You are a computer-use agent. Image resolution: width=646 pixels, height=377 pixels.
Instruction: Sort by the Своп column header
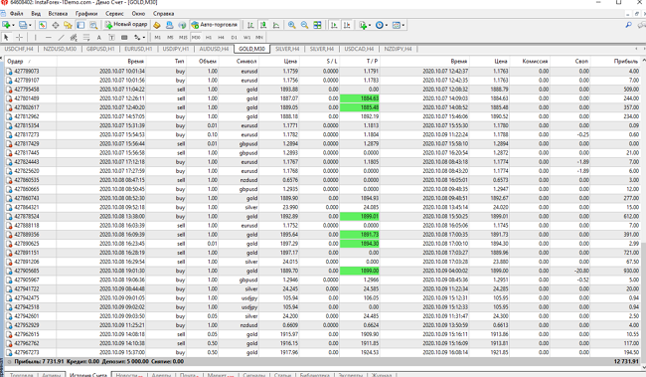[570, 61]
